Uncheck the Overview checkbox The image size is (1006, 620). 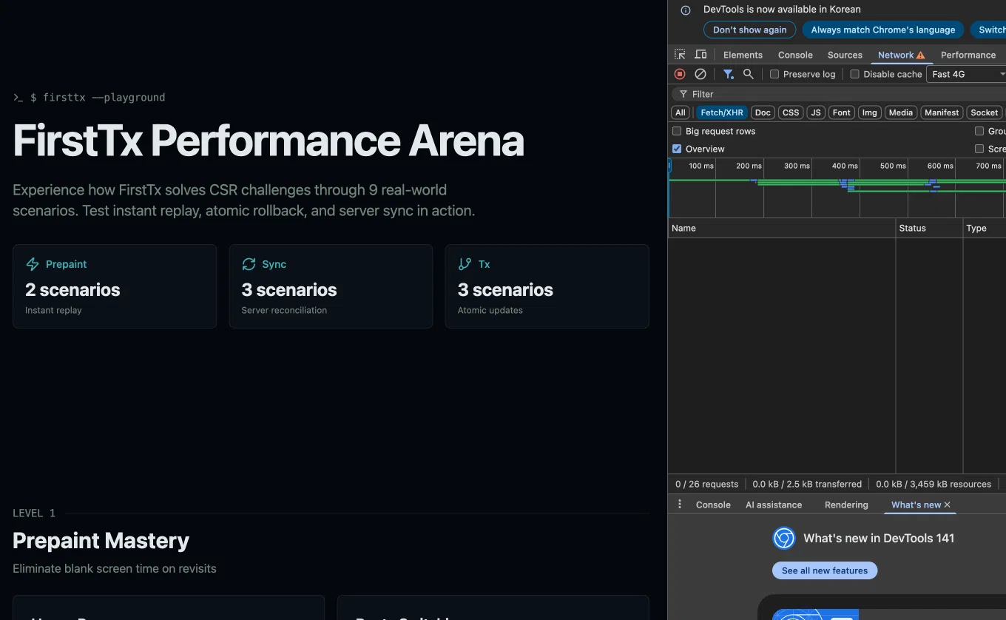(x=677, y=149)
